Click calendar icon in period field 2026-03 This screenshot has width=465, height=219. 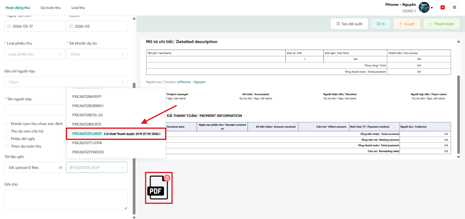71,26
